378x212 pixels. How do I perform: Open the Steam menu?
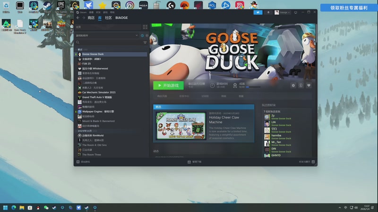83,12
